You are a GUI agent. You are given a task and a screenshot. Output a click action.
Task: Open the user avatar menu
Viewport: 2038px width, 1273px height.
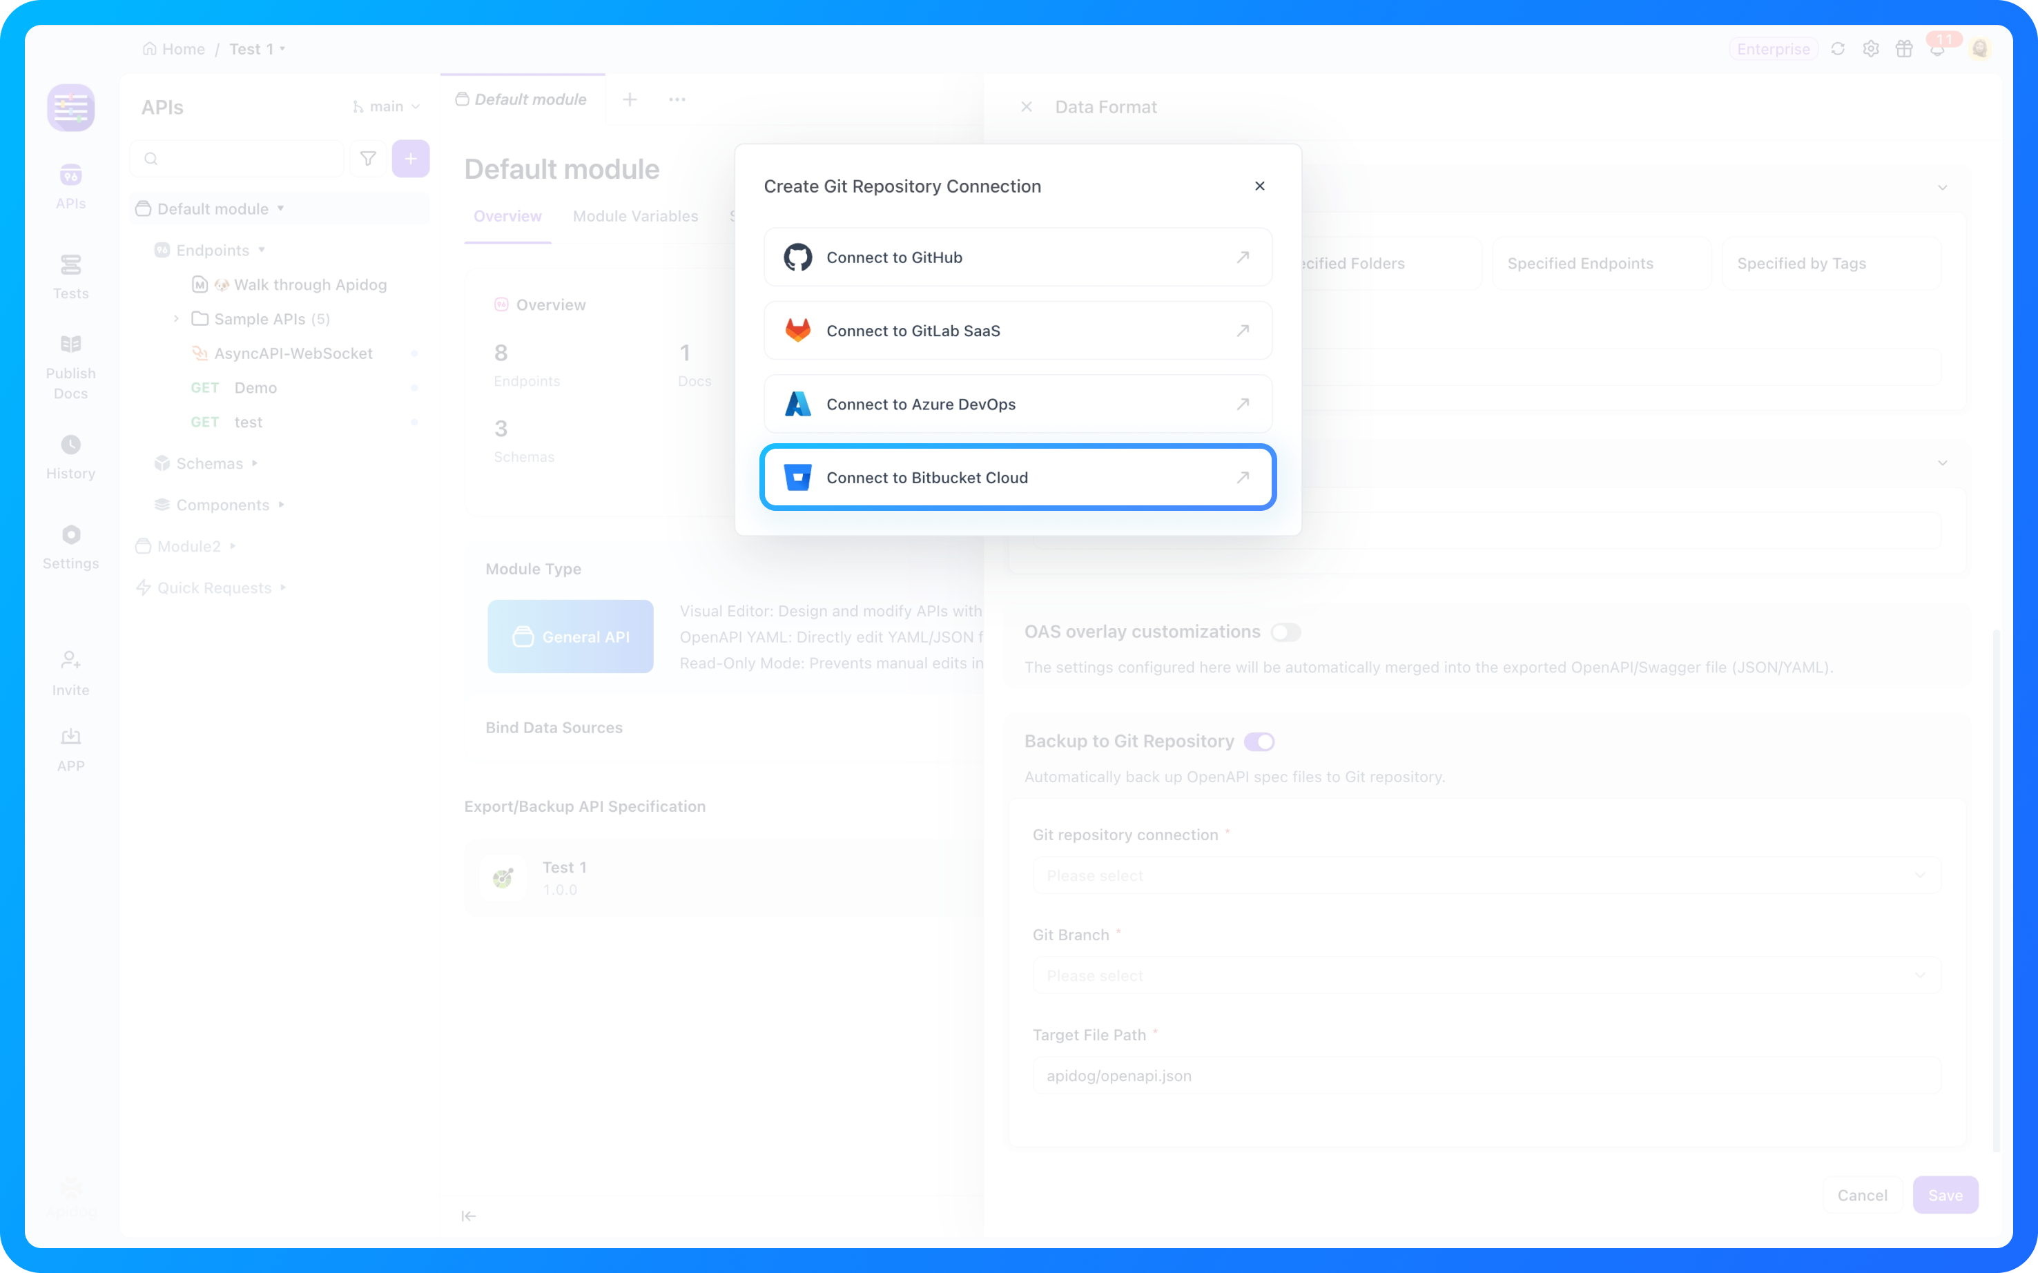point(1980,49)
